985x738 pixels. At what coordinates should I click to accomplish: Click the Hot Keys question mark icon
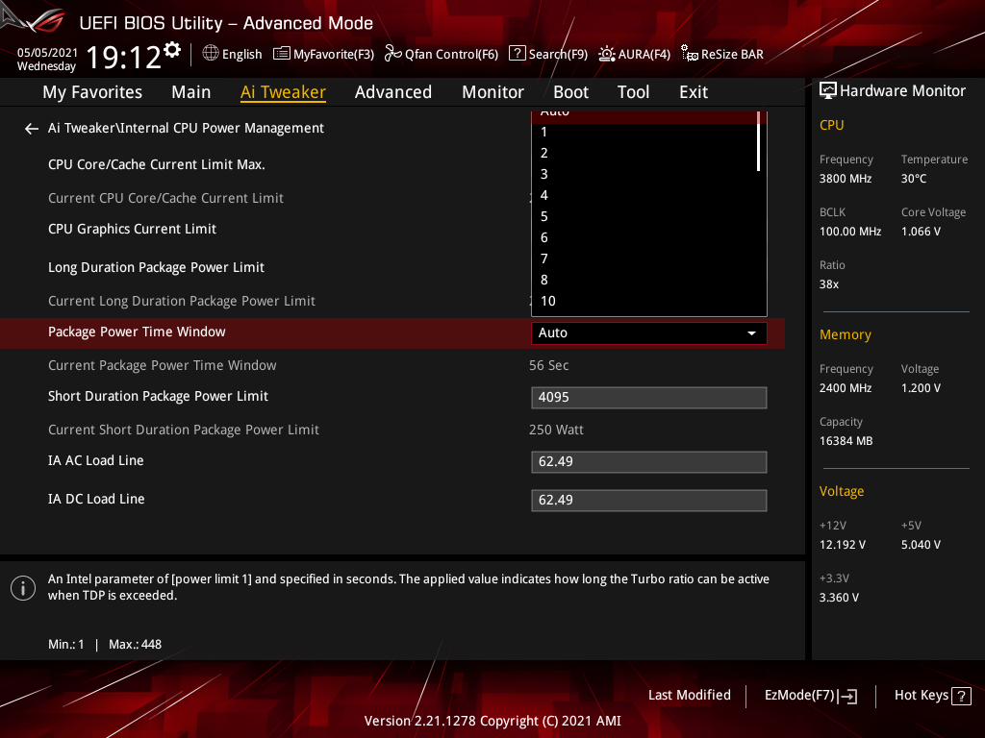(x=961, y=696)
